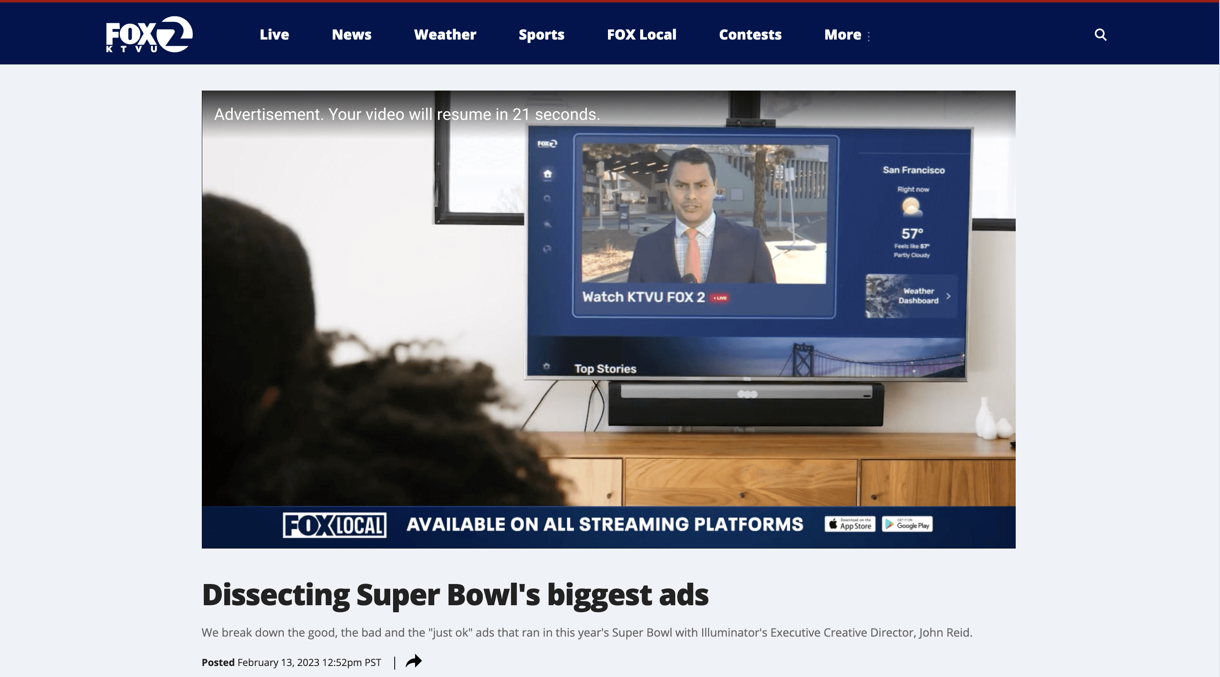The image size is (1220, 677).
Task: Visit the Contests page
Action: pyautogui.click(x=750, y=35)
